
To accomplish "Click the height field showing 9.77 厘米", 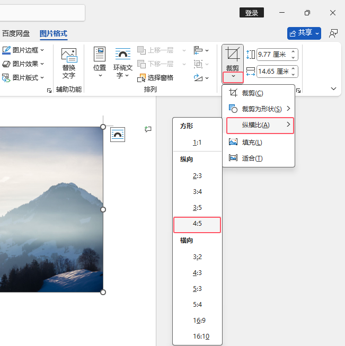I will click(277, 55).
